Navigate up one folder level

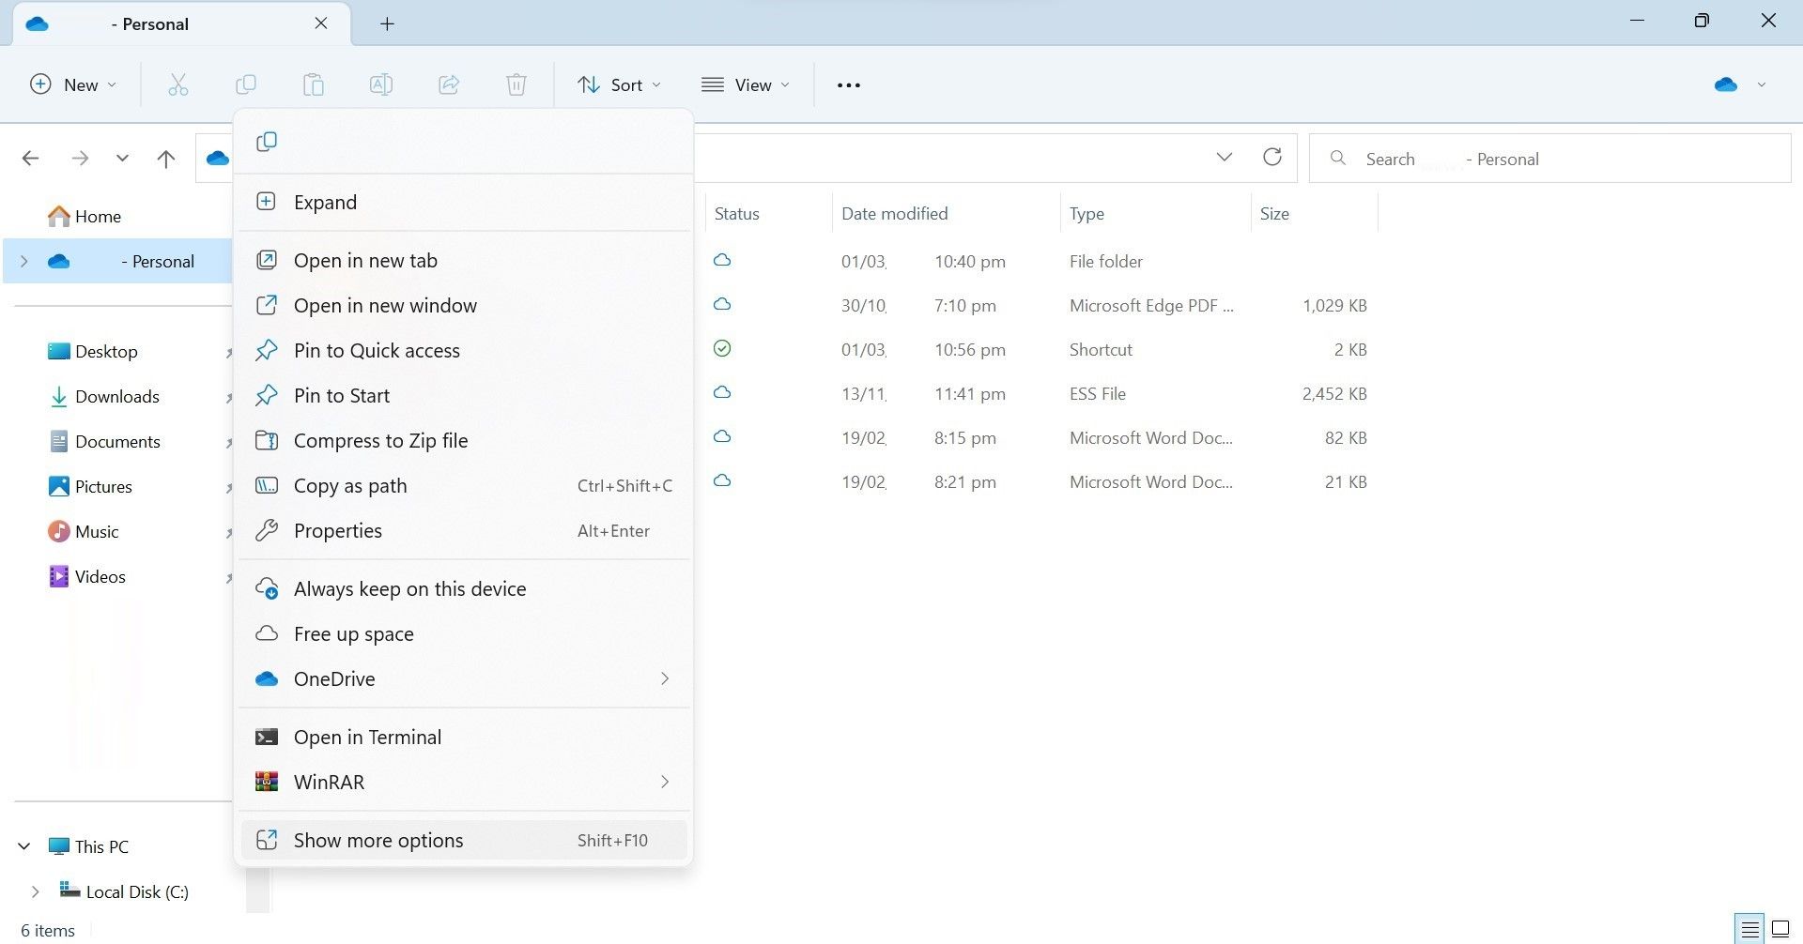click(166, 159)
